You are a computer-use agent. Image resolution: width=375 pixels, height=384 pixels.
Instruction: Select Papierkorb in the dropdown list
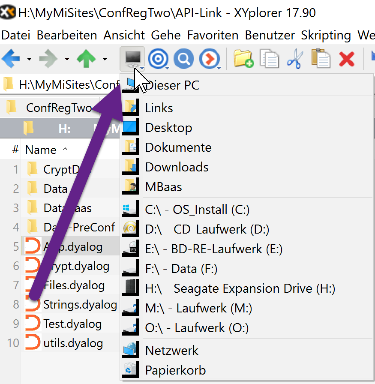coord(175,370)
